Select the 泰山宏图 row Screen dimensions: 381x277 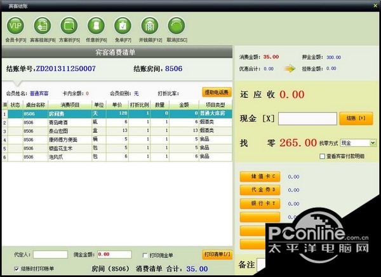(117, 131)
